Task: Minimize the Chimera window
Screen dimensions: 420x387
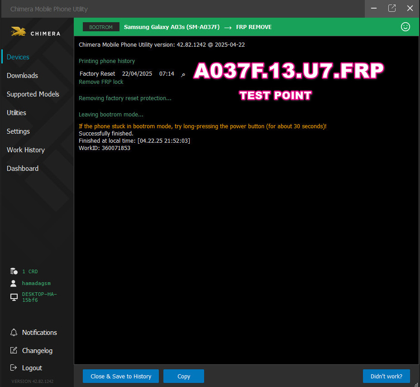Action: 374,8
